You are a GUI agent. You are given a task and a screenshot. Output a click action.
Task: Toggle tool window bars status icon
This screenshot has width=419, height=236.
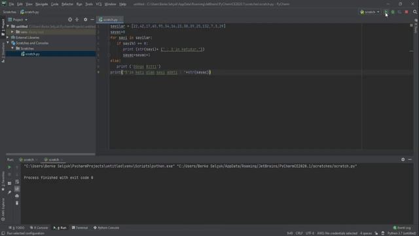(3, 233)
